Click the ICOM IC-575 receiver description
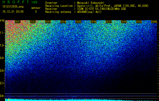Viewport: 159px width, 101px height. tap(101, 9)
